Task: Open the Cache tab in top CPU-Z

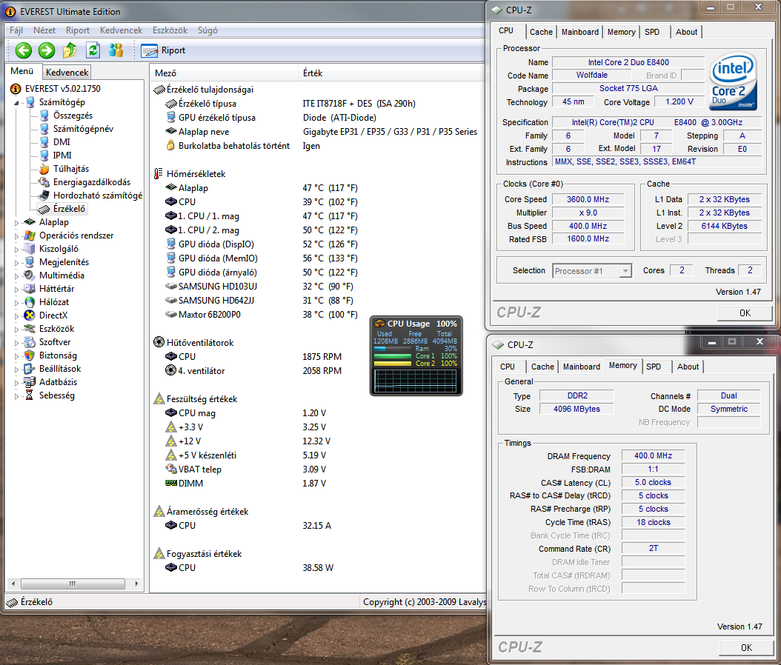Action: [541, 32]
